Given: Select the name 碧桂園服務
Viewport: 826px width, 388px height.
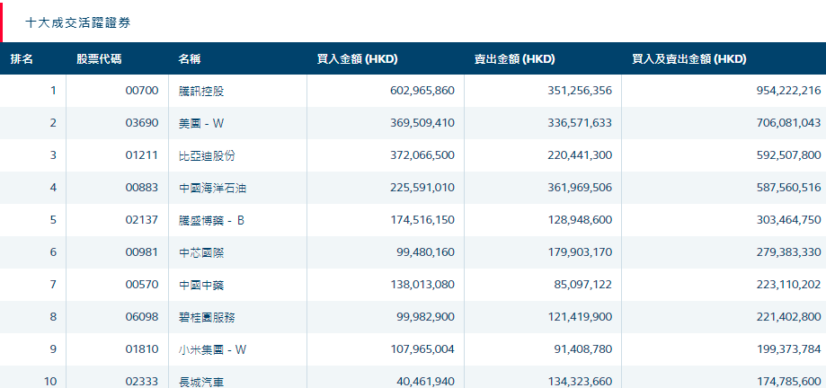Looking at the screenshot, I should click(x=207, y=317).
